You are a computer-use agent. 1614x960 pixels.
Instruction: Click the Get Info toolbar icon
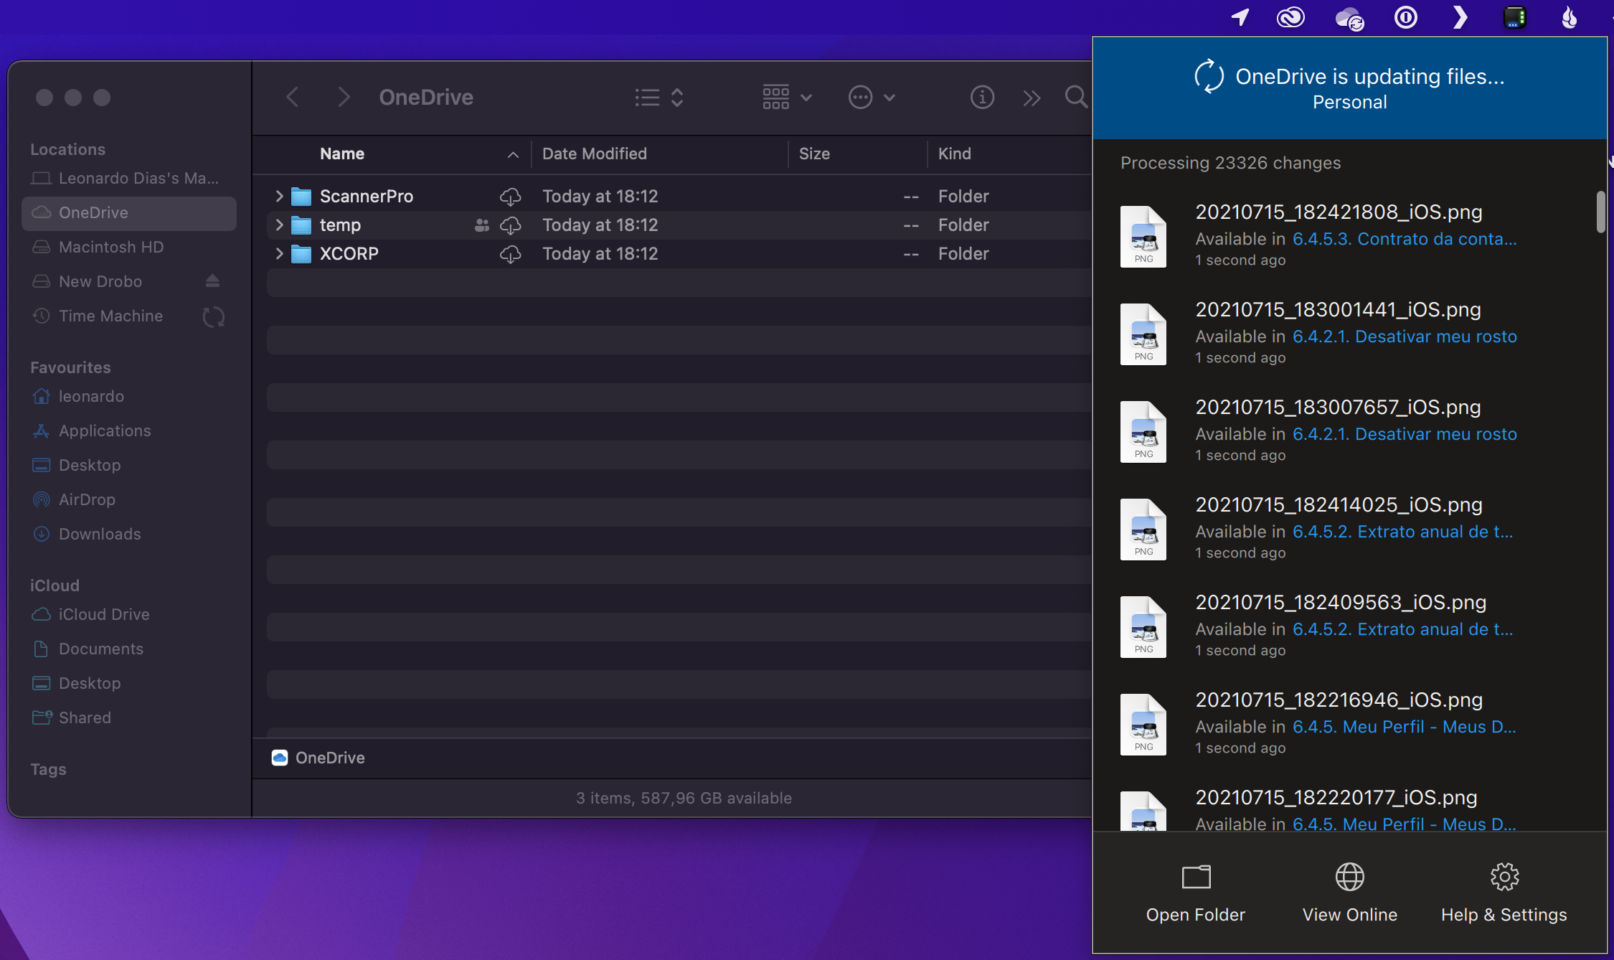tap(982, 97)
